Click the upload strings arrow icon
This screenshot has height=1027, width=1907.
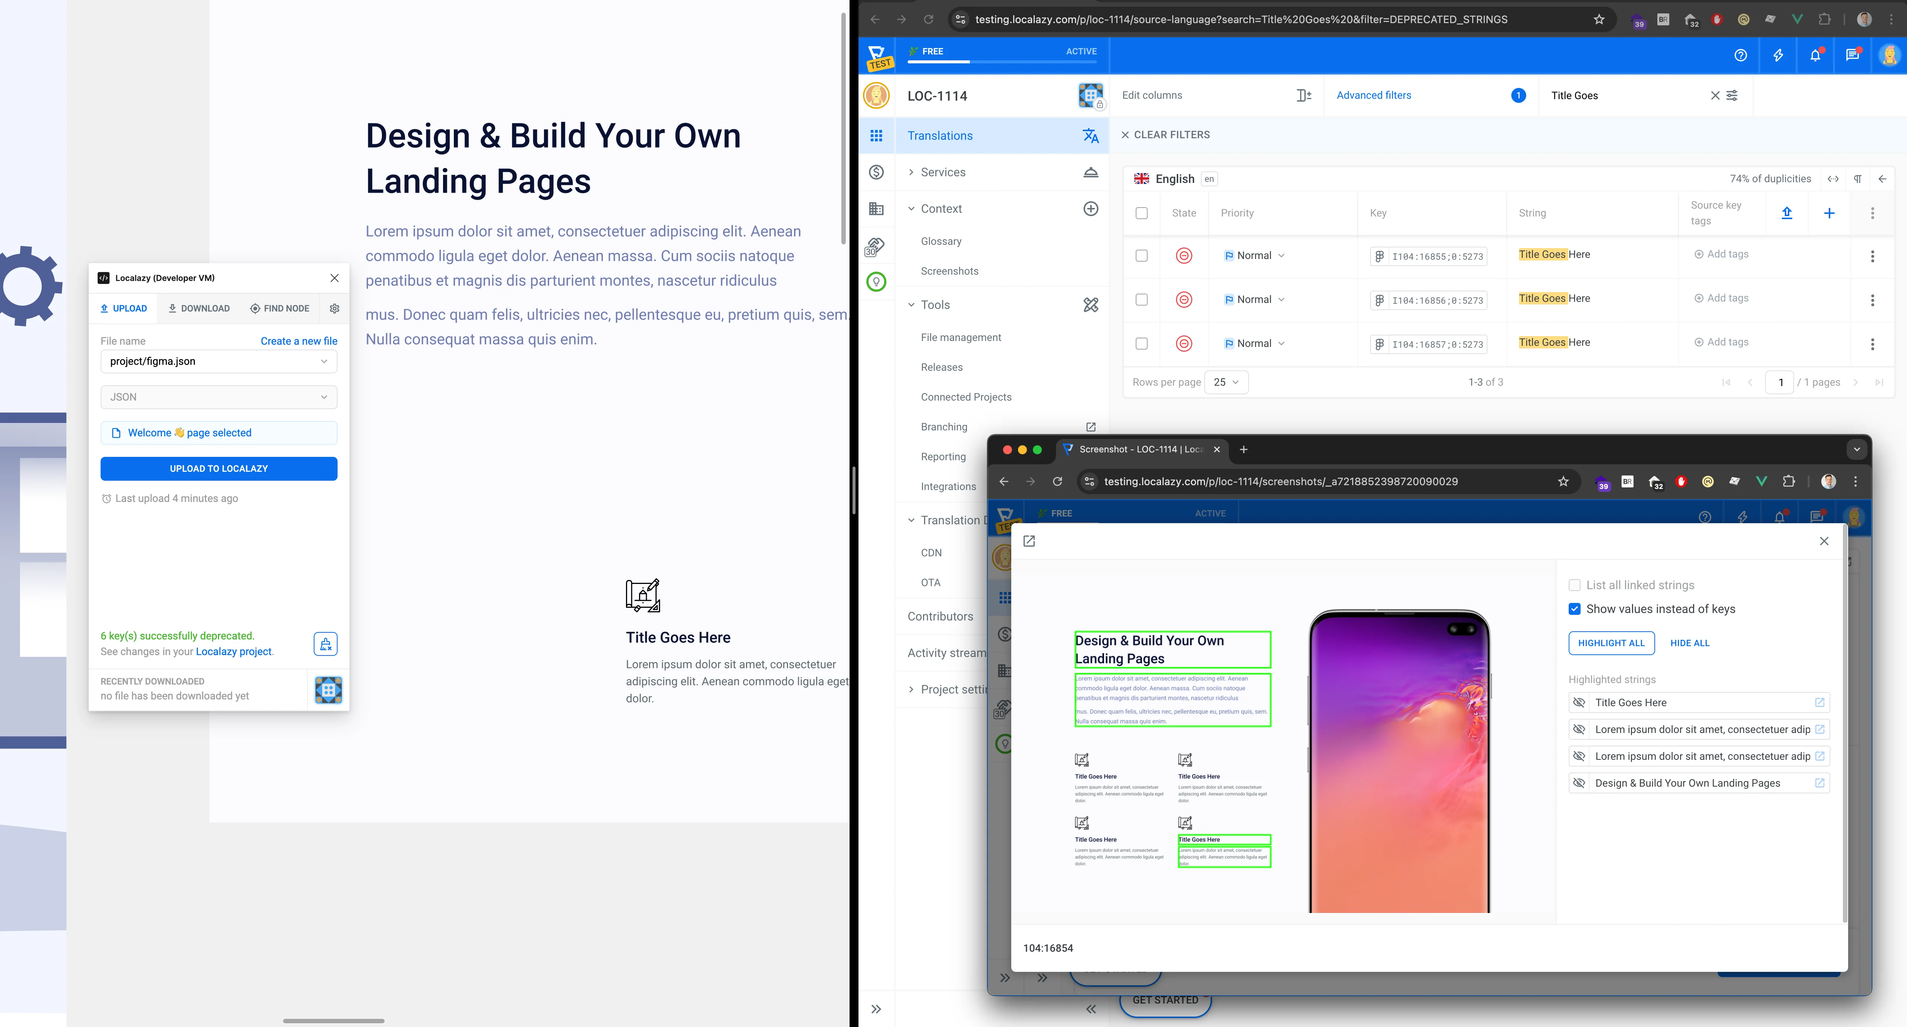pyautogui.click(x=1786, y=213)
